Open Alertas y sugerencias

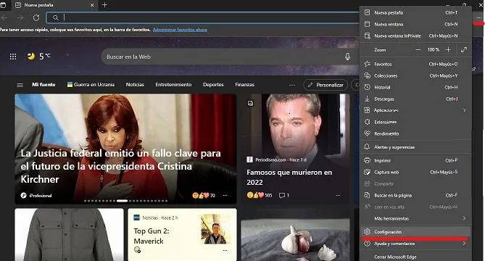click(415, 147)
